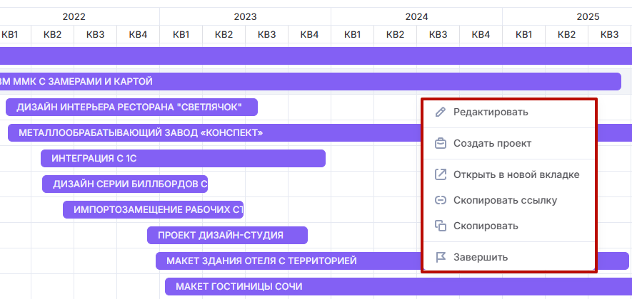
Task: Click the 2023 year header
Action: [x=245, y=16]
